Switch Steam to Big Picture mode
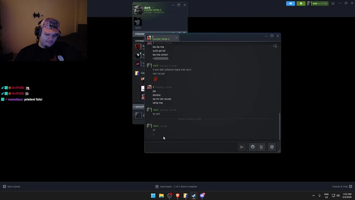Viewport: 355px width, 200px height. click(333, 3)
